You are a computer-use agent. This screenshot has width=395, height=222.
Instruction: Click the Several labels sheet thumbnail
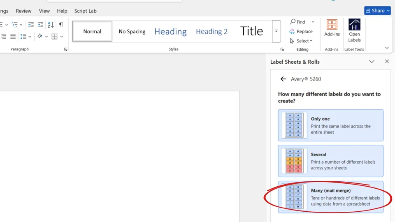click(x=294, y=161)
